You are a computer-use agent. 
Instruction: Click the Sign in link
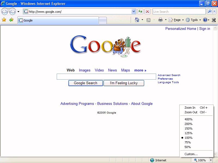click(205, 29)
